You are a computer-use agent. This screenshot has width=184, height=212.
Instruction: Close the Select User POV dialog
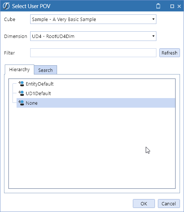179,6
